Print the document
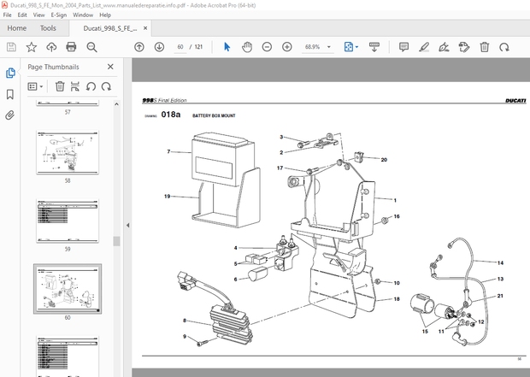Image resolution: width=530 pixels, height=377 pixels. pyautogui.click(x=71, y=47)
